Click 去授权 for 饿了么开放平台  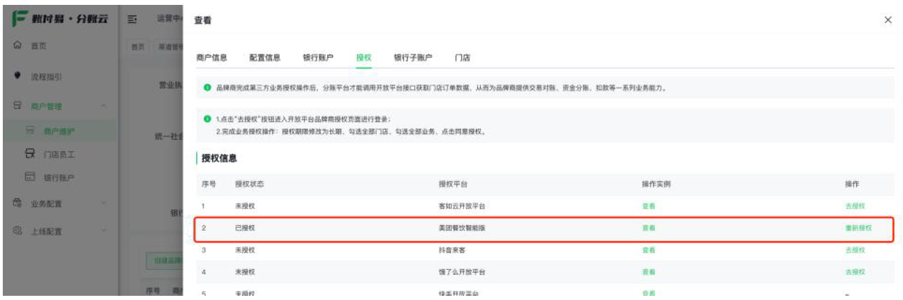pos(855,272)
